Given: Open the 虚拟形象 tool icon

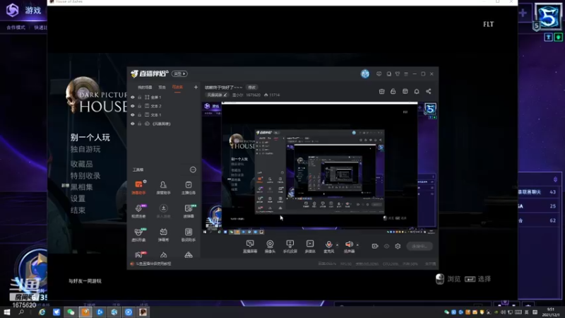Looking at the screenshot, I should tap(138, 235).
